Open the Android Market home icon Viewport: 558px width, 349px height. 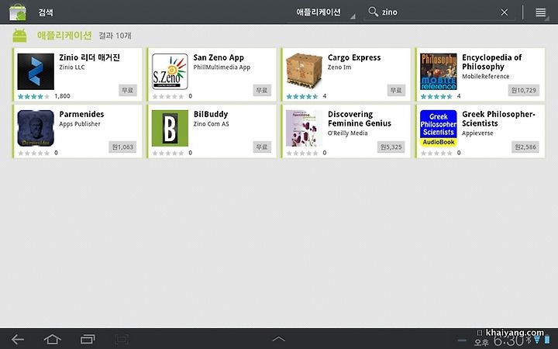17,12
